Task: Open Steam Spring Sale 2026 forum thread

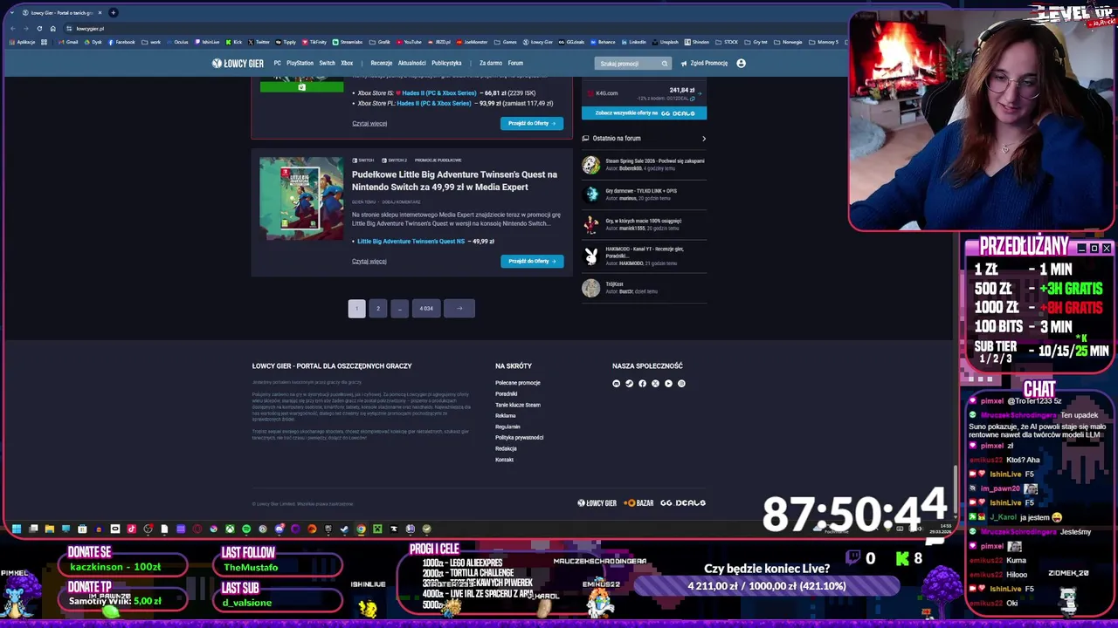Action: (x=654, y=160)
